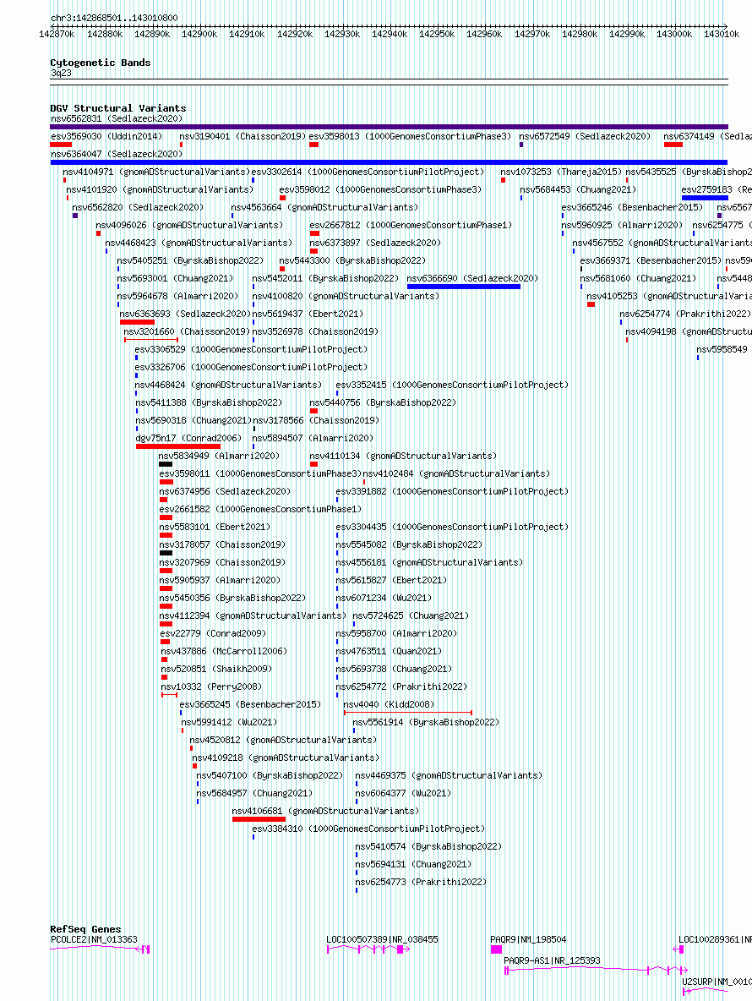This screenshot has height=1001, width=752.
Task: Click the 142870k ruler tick label
Action: point(57,34)
